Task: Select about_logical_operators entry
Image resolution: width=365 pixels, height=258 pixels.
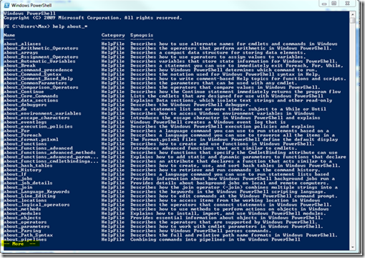Action: [x=36, y=205]
